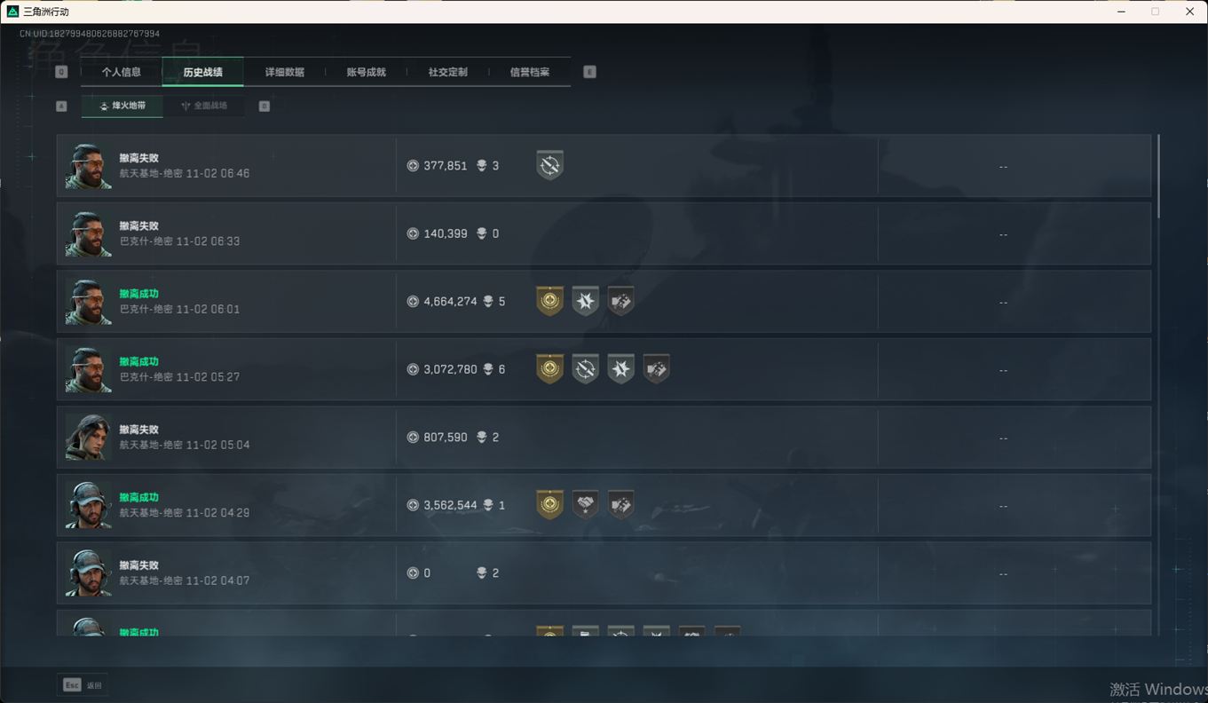
Task: Open the 04:07 failed extraction match with 0 value
Action: click(604, 573)
